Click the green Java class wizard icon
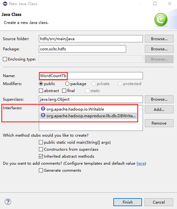 pos(161,20)
